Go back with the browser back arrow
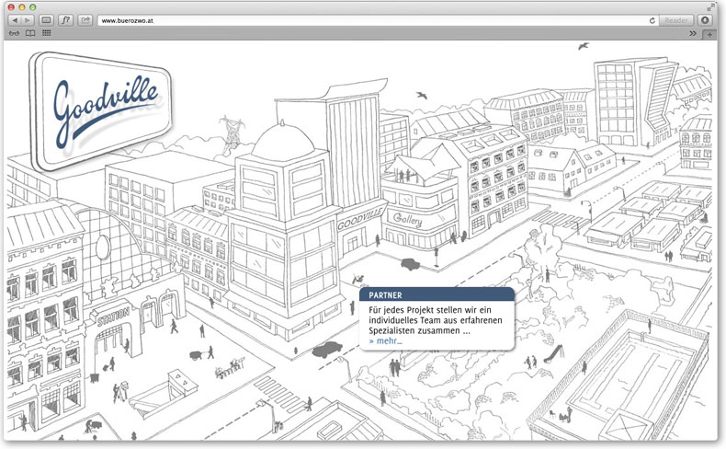The width and height of the screenshot is (726, 449). click(x=15, y=20)
